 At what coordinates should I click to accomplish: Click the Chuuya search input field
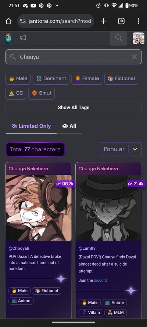(x=73, y=57)
